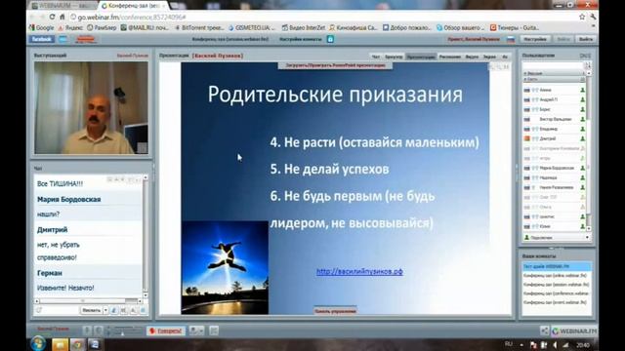Toggle italic text format in chat
The height and width of the screenshot is (351, 625).
point(114,310)
